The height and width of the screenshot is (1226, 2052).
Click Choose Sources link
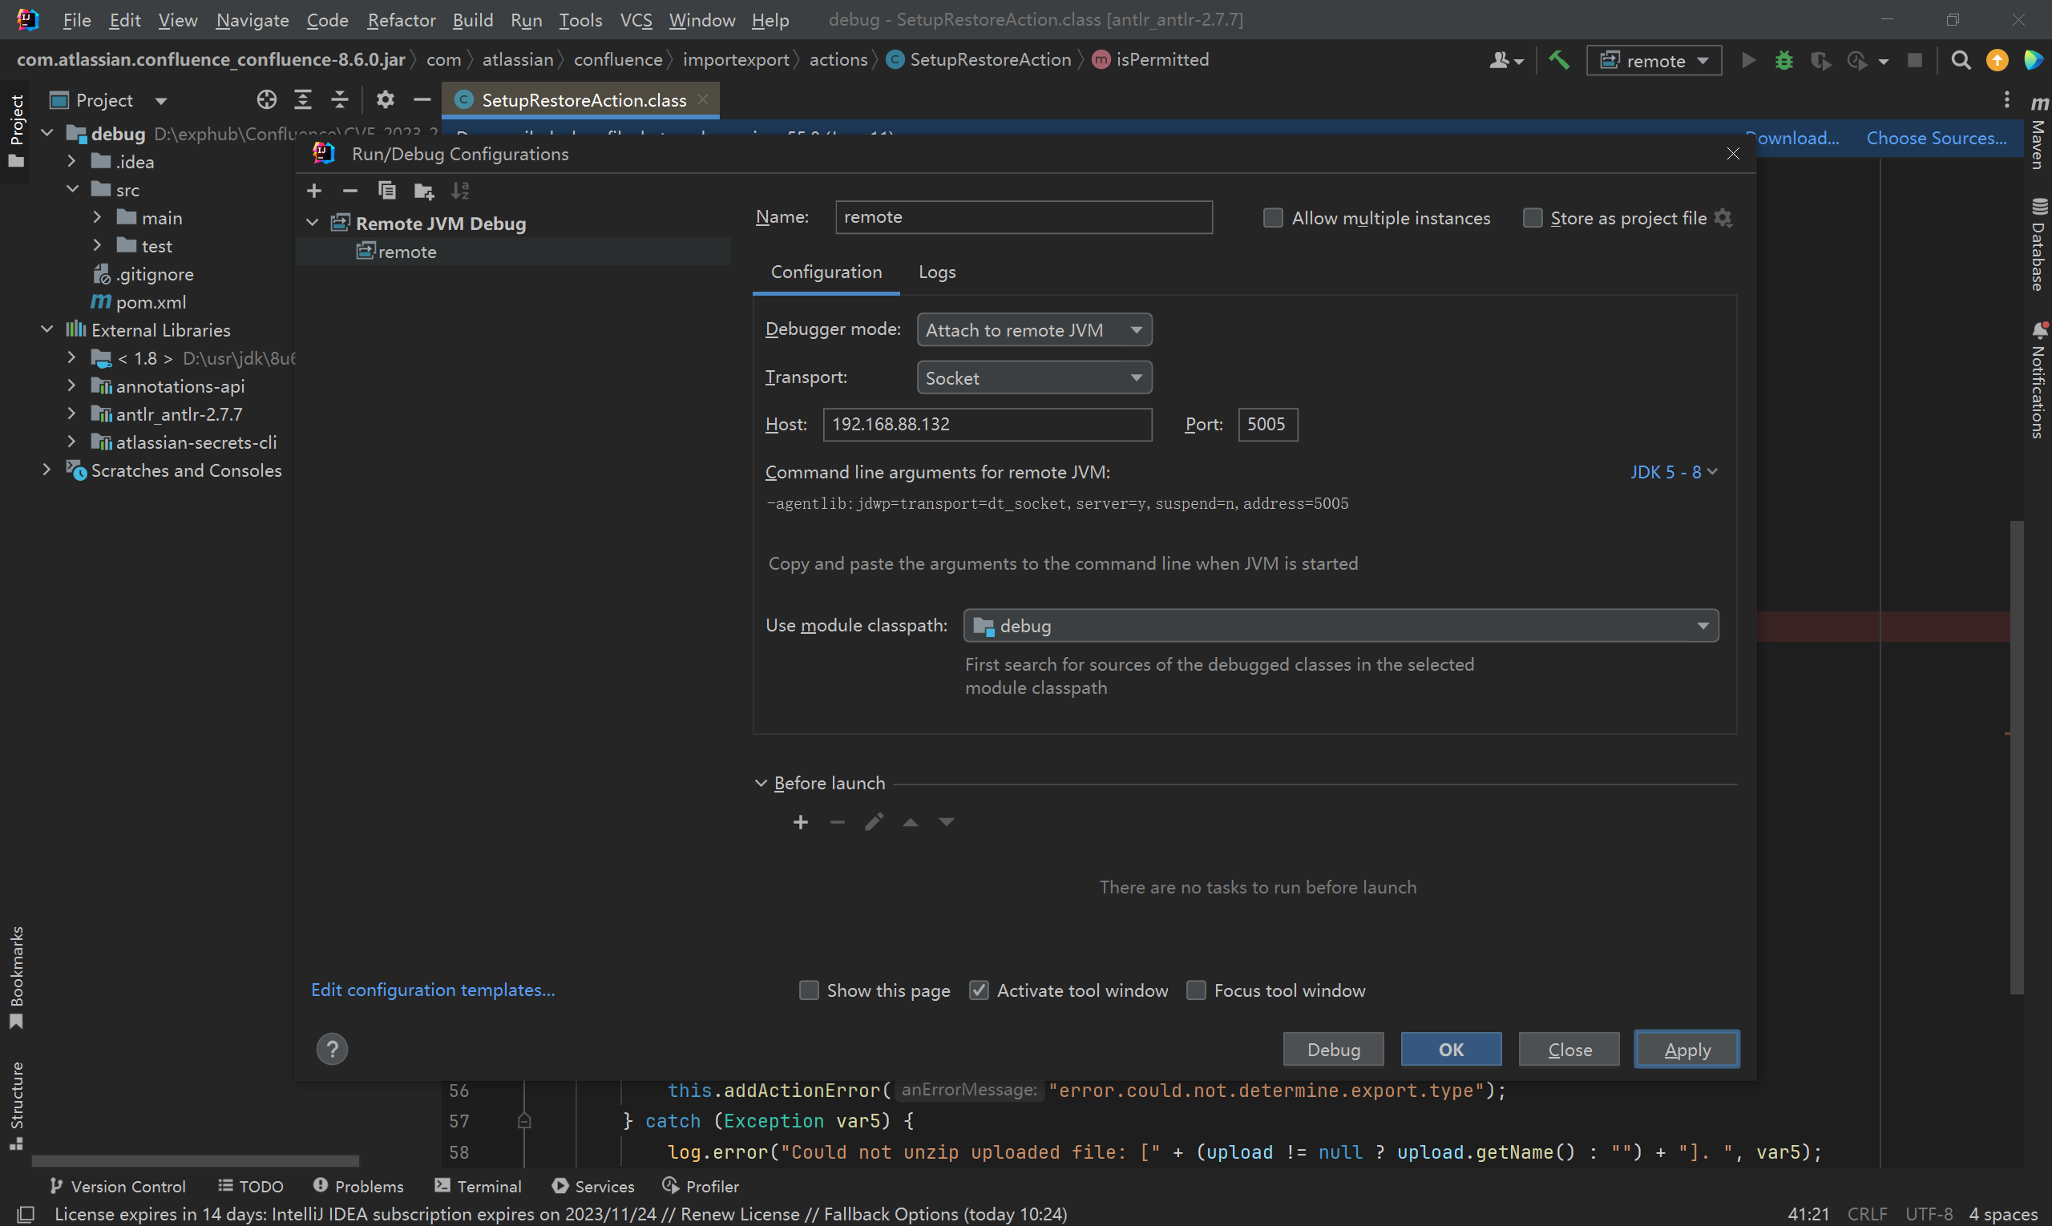click(x=1936, y=138)
